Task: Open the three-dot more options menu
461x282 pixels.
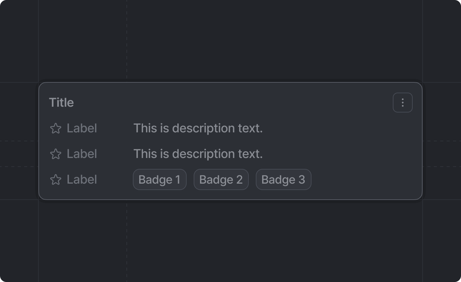Action: click(402, 103)
